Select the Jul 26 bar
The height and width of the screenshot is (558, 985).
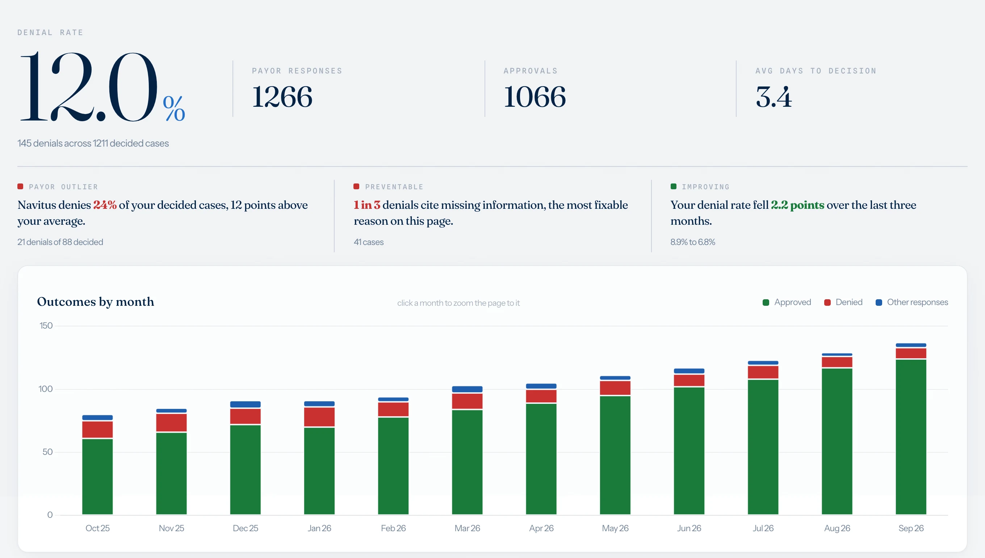763,437
